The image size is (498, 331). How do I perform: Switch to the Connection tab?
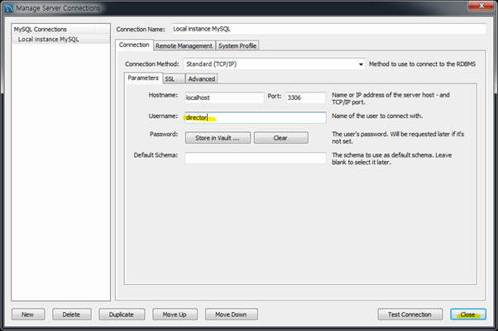tap(134, 45)
